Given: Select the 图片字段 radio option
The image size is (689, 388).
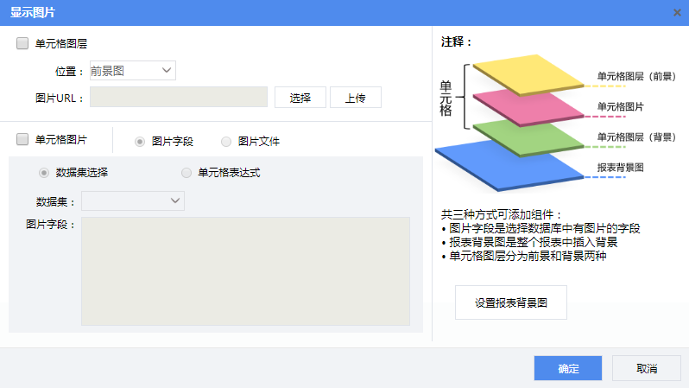Looking at the screenshot, I should (x=140, y=141).
